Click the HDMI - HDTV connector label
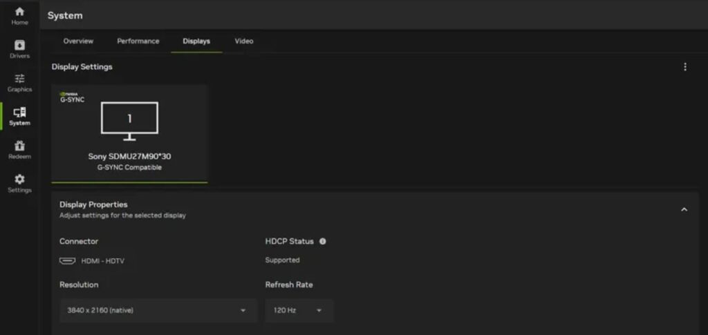 point(102,260)
